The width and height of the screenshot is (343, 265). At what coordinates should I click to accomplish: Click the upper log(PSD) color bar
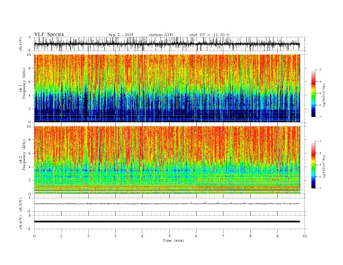click(x=313, y=93)
